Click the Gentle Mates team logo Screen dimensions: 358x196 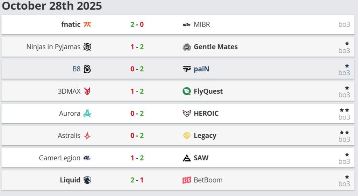[187, 47]
